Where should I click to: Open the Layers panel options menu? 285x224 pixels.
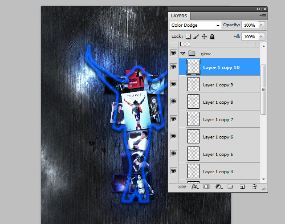click(263, 16)
